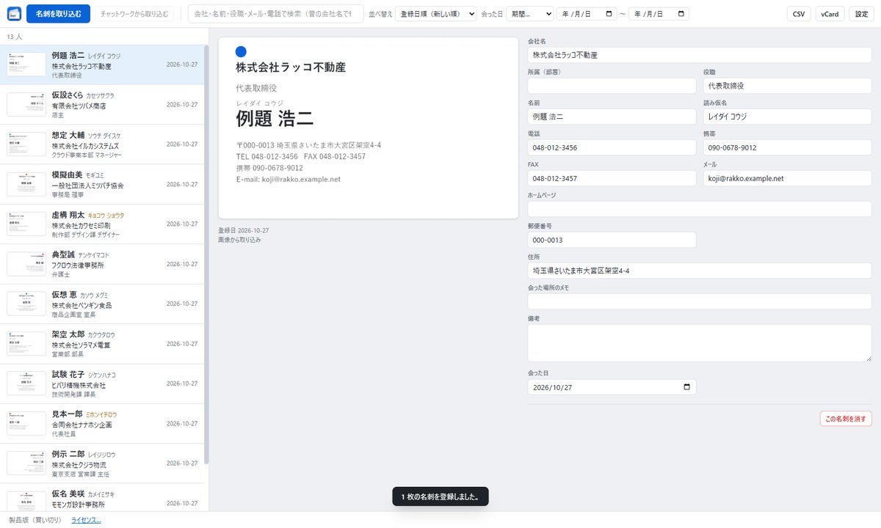Image resolution: width=881 pixels, height=528 pixels.
Task: Click the large business card preview image
Action: pos(369,128)
